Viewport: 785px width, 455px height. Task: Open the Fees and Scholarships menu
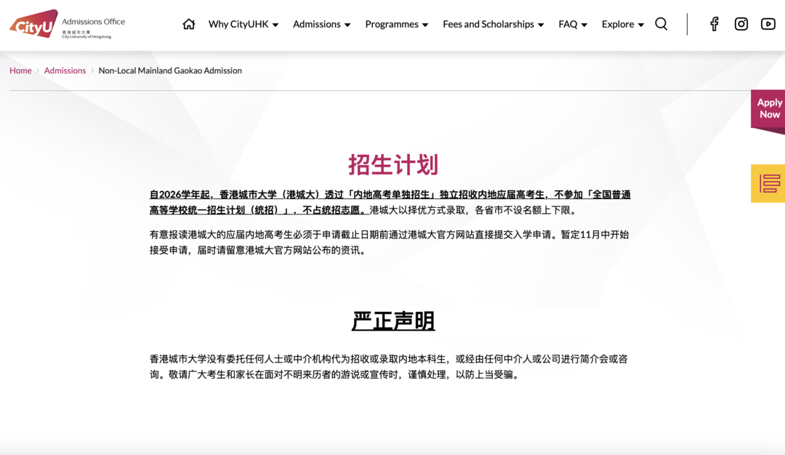tap(488, 24)
